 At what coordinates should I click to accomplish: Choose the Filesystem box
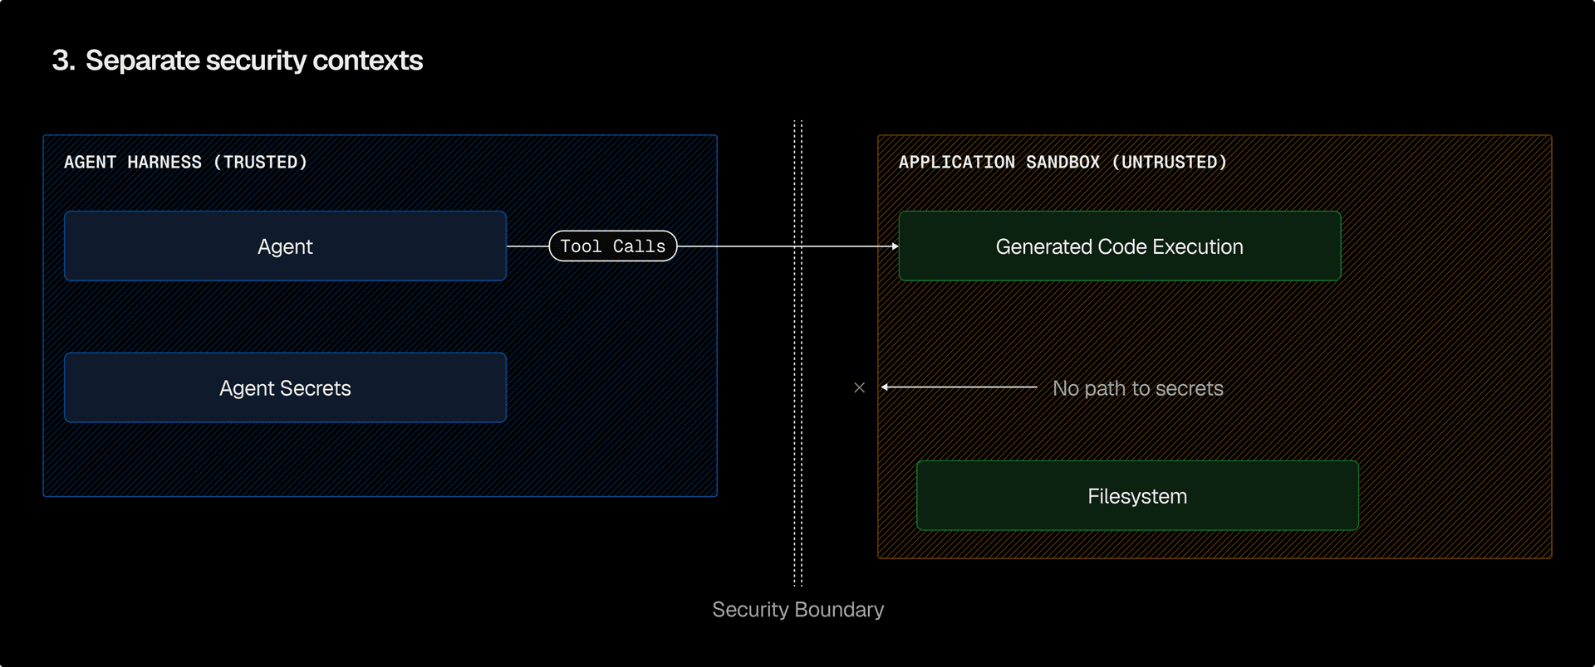tap(1137, 496)
